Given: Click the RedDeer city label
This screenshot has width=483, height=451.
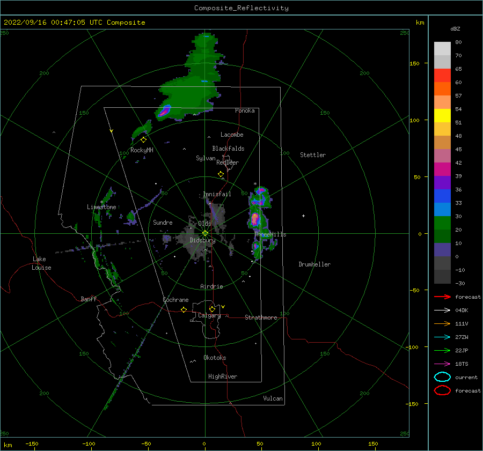Looking at the screenshot, I should click(228, 162).
